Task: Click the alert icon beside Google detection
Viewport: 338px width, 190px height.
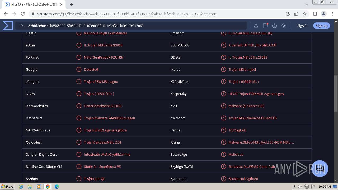Action: pos(79,69)
